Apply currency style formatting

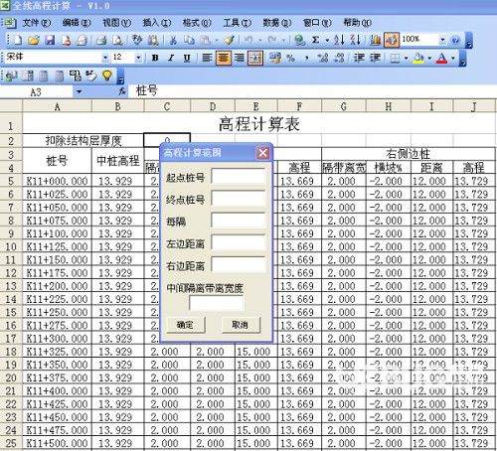coord(274,59)
